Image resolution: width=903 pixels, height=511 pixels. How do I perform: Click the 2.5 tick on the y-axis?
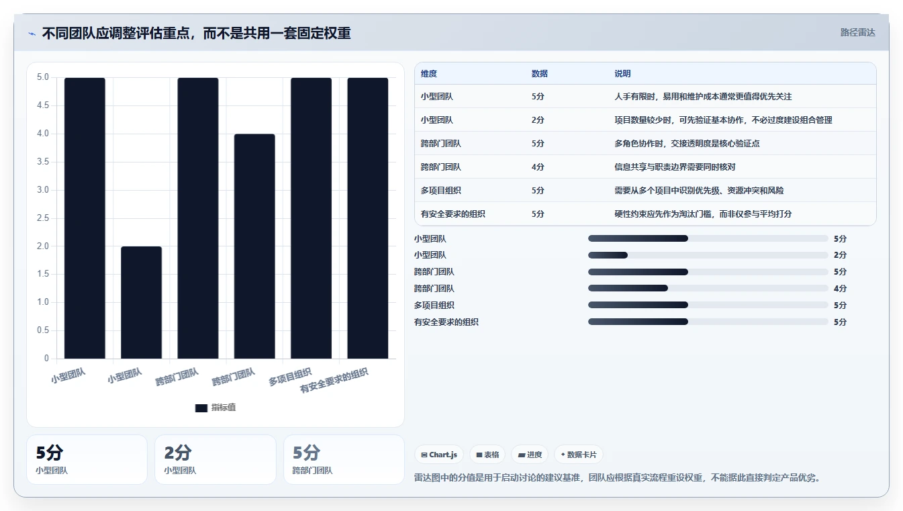43,218
